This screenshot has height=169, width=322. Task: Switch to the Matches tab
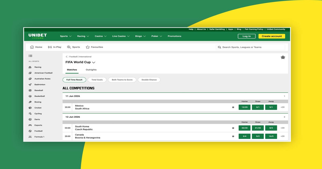72,70
